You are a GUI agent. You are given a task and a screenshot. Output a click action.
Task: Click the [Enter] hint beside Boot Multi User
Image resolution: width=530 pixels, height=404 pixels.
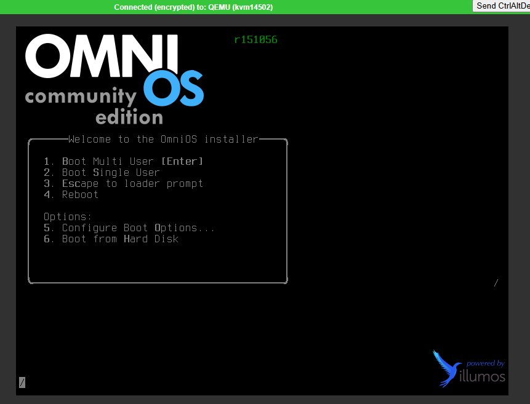(182, 161)
